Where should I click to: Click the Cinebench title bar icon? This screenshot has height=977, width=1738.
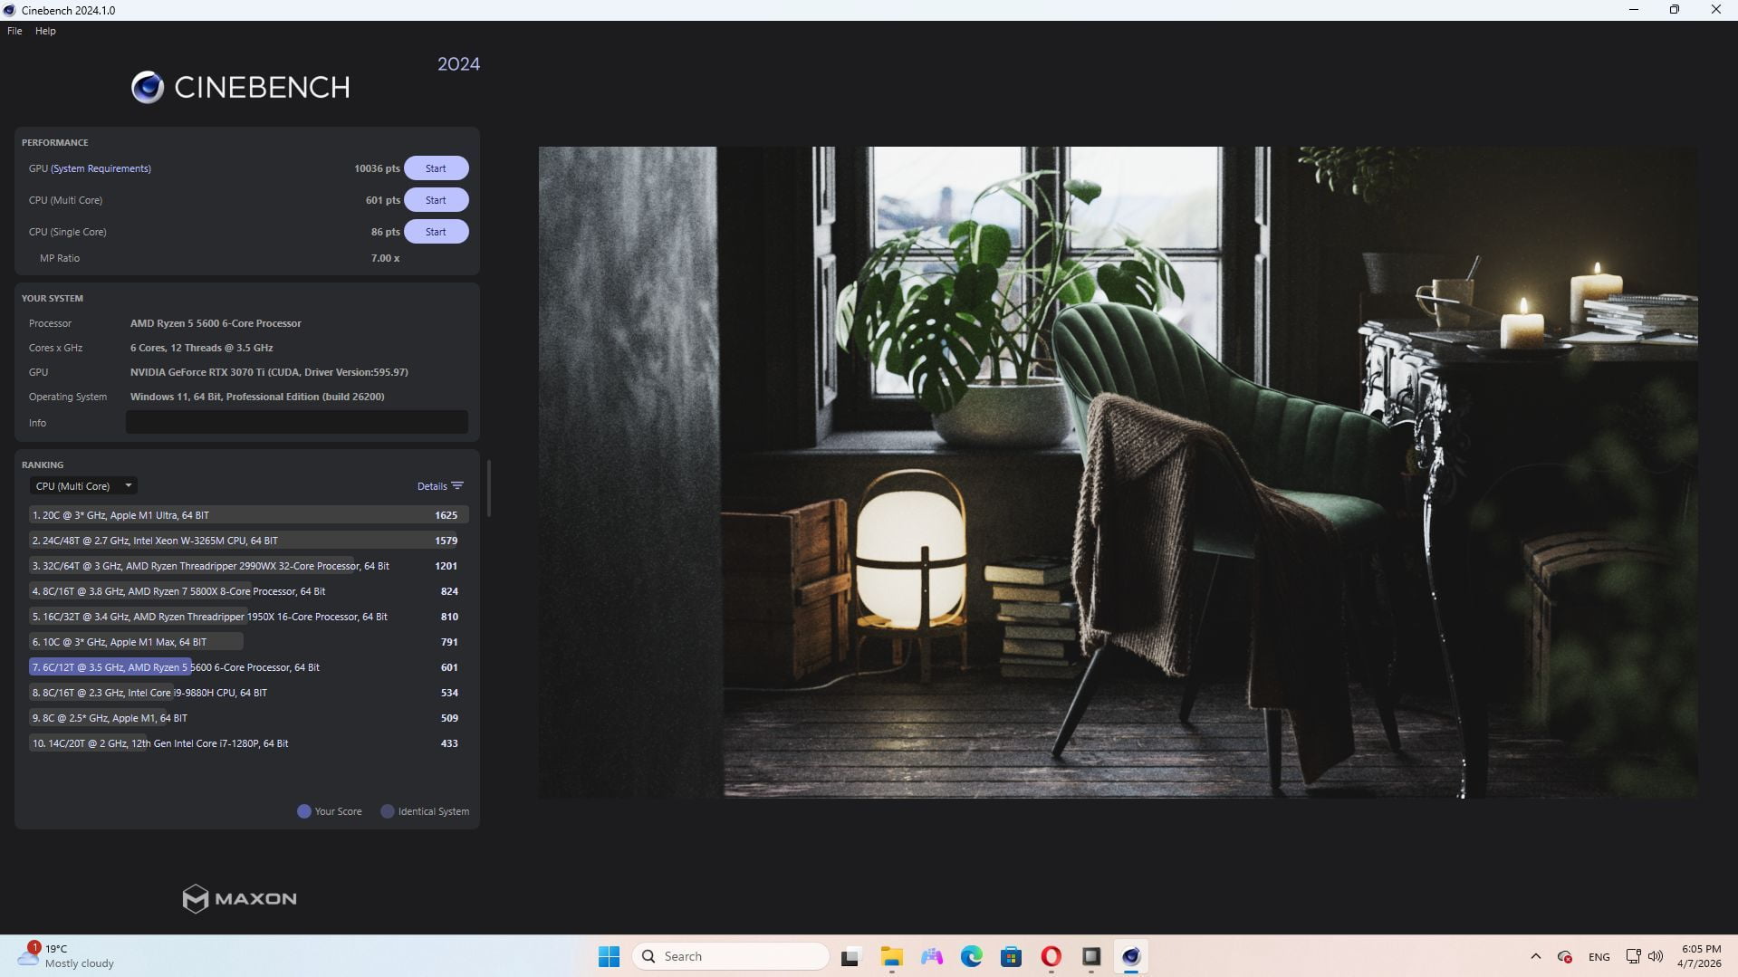tap(10, 10)
